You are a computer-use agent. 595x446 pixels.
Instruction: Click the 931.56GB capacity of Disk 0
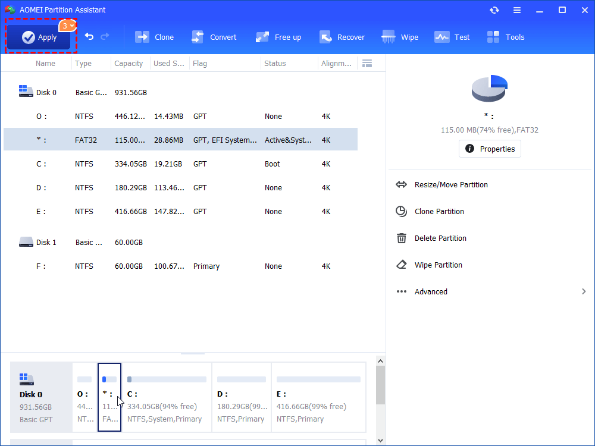click(x=130, y=93)
